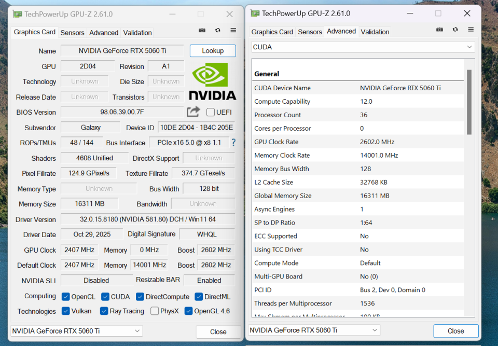The width and height of the screenshot is (498, 346).
Task: Open the GPU selector dropdown in right window
Action: pos(314,330)
